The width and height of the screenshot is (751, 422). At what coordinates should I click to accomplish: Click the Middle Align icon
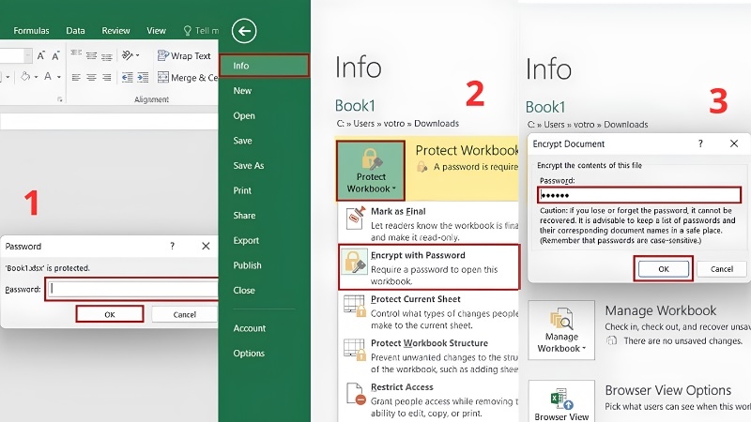click(x=91, y=55)
